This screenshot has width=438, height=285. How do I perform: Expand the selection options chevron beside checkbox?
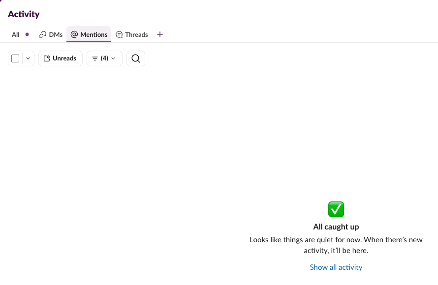coord(28,58)
